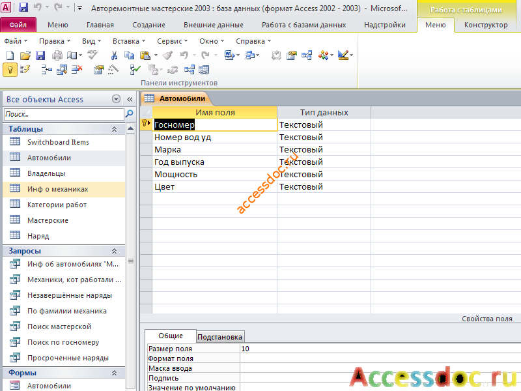Image resolution: width=521 pixels, height=391 pixels.
Task: Click the Delete Rows icon with red X
Action: coord(77,70)
